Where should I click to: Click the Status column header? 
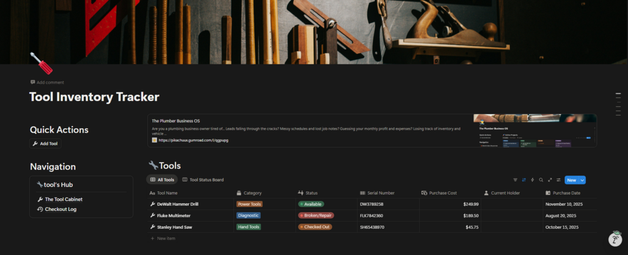pos(326,193)
